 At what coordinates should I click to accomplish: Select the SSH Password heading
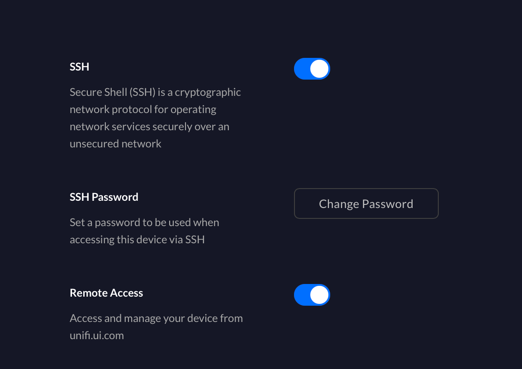click(x=104, y=197)
